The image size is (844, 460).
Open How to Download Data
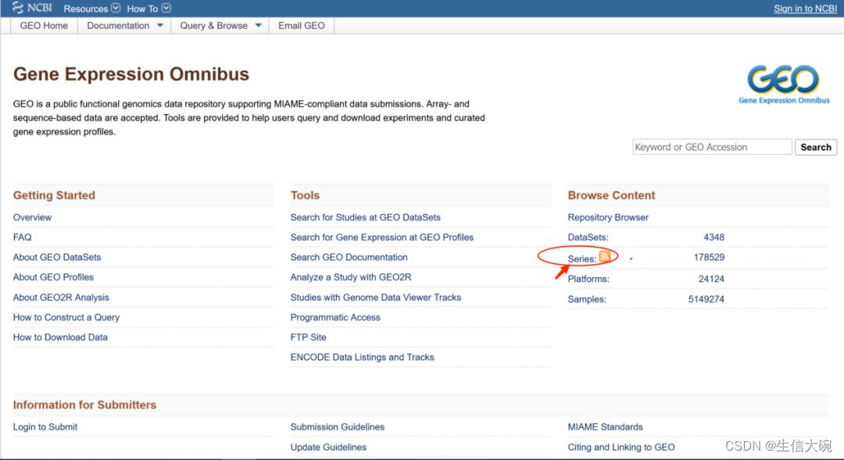point(60,337)
